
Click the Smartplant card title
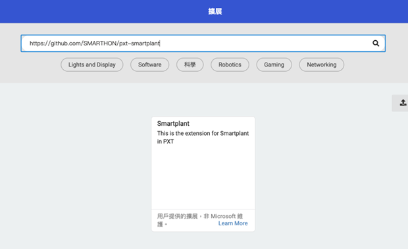point(173,123)
